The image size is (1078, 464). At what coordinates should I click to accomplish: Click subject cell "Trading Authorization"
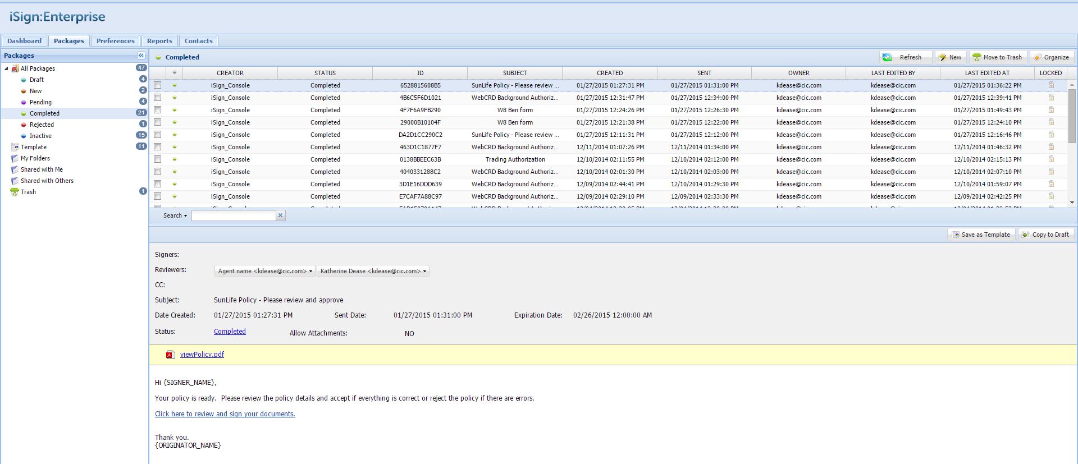515,159
